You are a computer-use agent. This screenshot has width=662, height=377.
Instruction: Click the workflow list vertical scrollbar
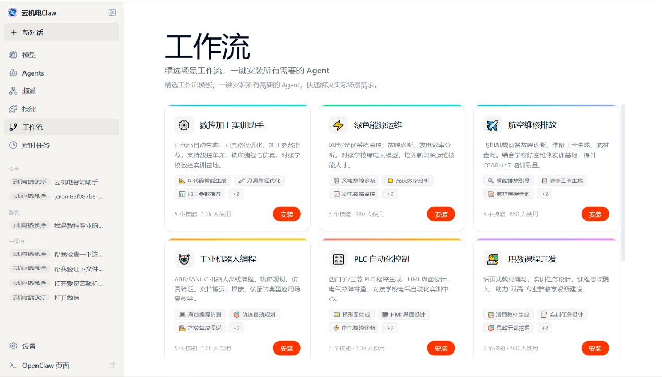(x=623, y=182)
